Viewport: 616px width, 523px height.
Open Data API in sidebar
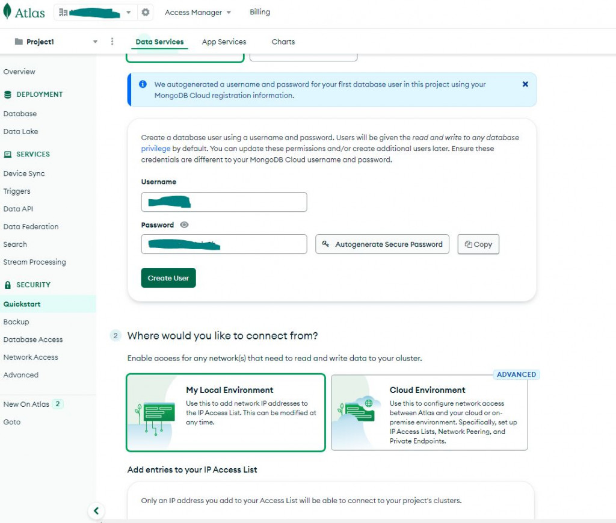[x=18, y=209]
